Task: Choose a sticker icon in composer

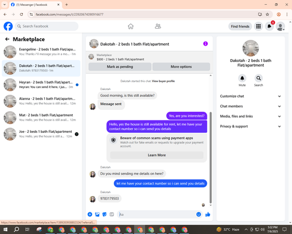Action: pos(105,215)
